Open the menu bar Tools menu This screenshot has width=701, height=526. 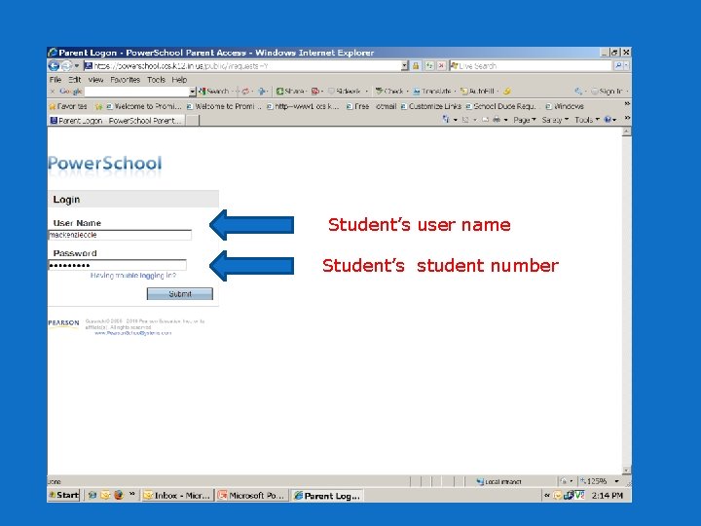(156, 80)
